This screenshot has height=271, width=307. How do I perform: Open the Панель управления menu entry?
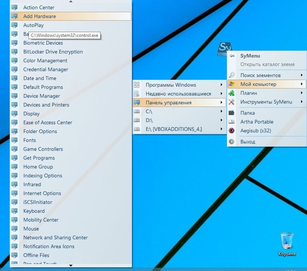coord(168,102)
